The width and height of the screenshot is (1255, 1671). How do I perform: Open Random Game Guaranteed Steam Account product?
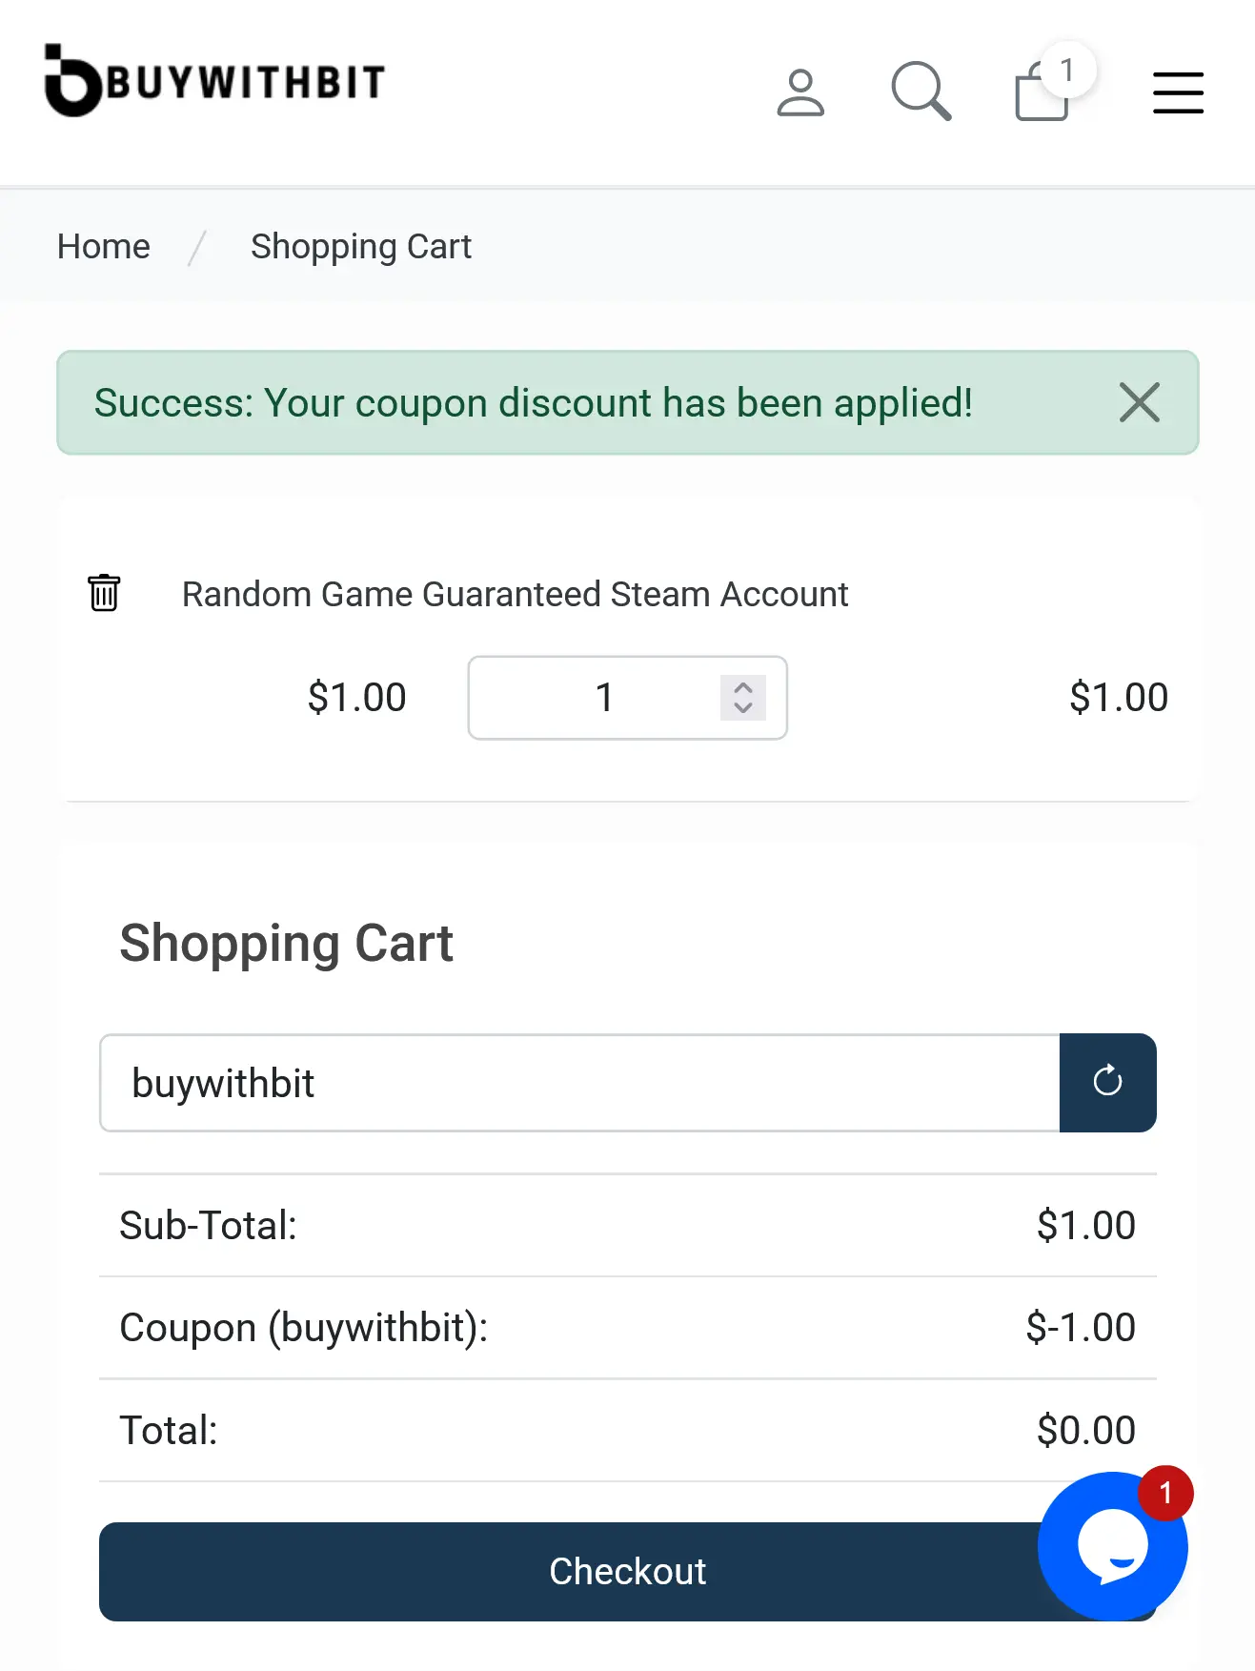point(515,595)
